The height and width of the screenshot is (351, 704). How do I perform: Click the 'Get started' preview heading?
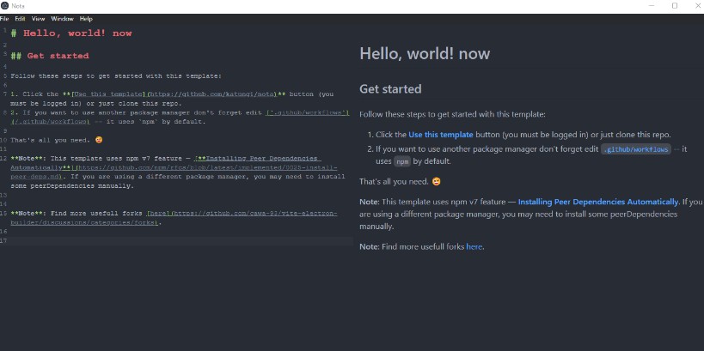point(390,88)
